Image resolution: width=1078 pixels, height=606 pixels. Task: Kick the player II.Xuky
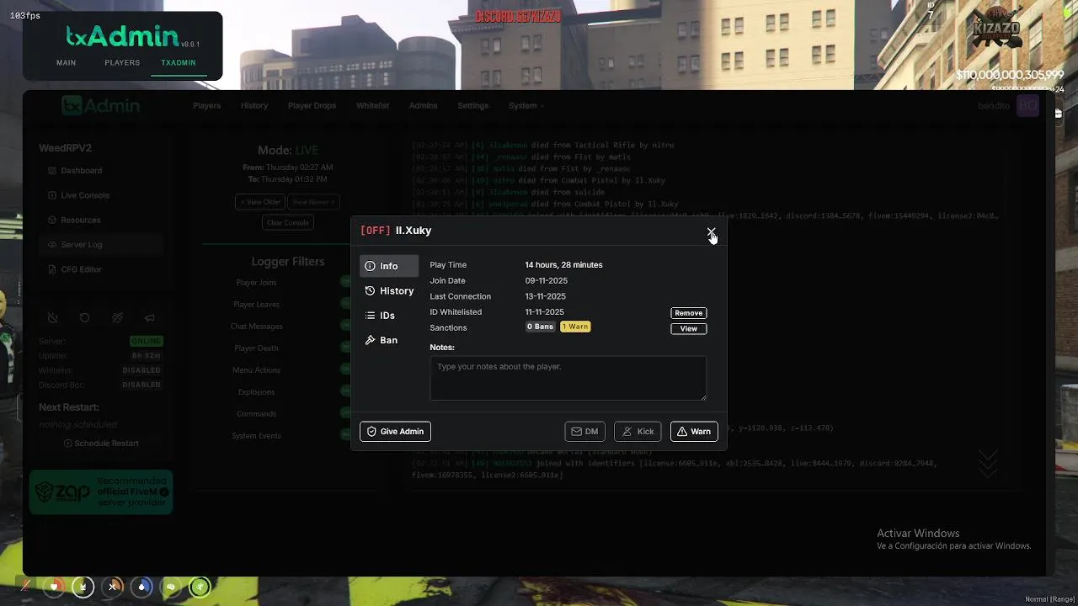[x=638, y=432]
